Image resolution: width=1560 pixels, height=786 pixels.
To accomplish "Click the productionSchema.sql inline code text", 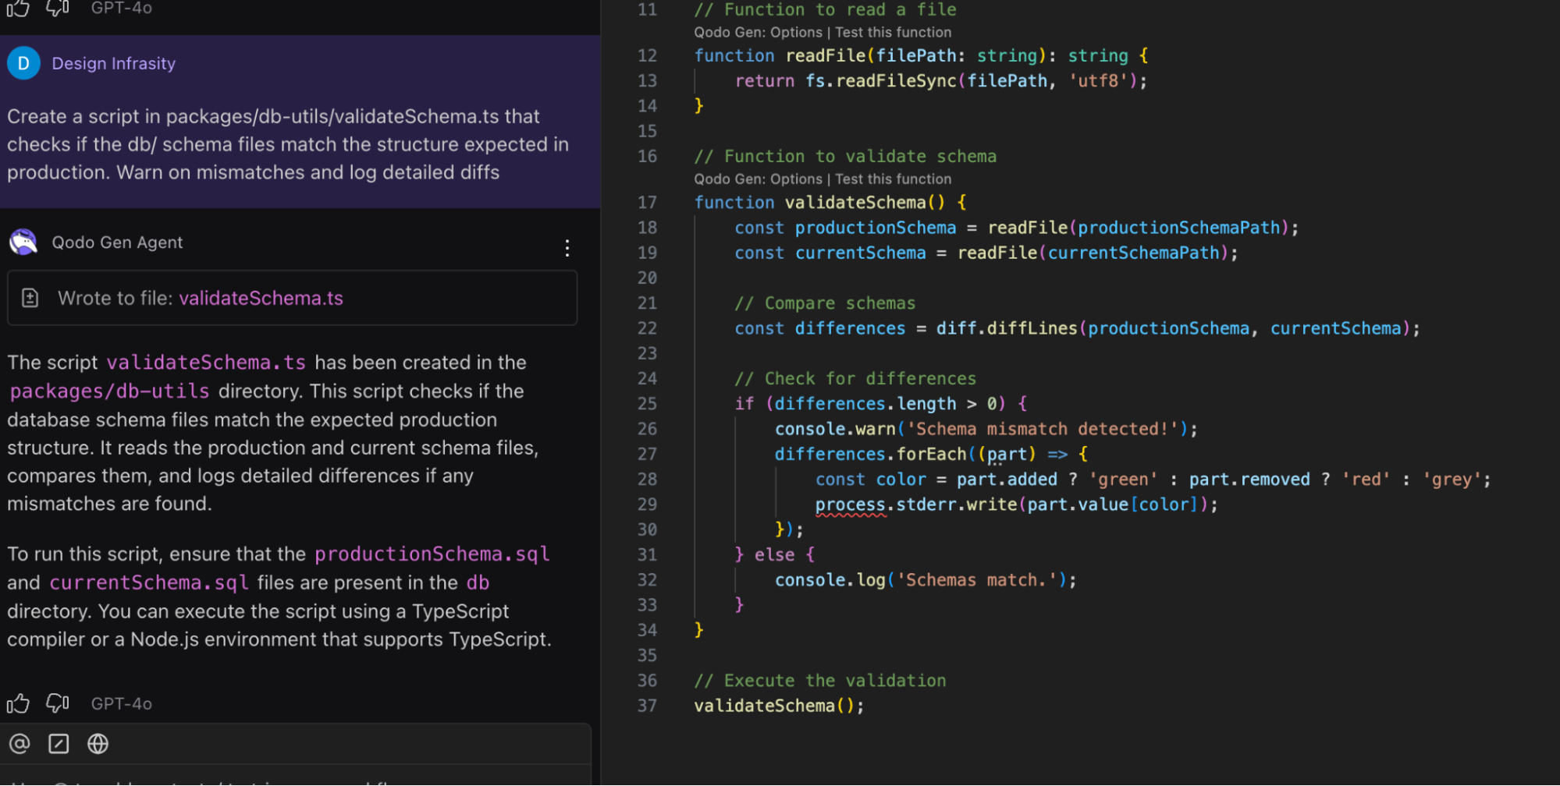I will click(x=432, y=554).
